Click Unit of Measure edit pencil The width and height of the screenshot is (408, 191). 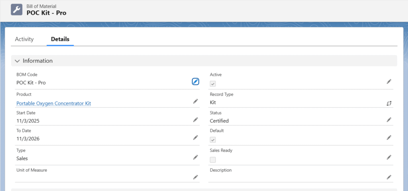point(195,177)
